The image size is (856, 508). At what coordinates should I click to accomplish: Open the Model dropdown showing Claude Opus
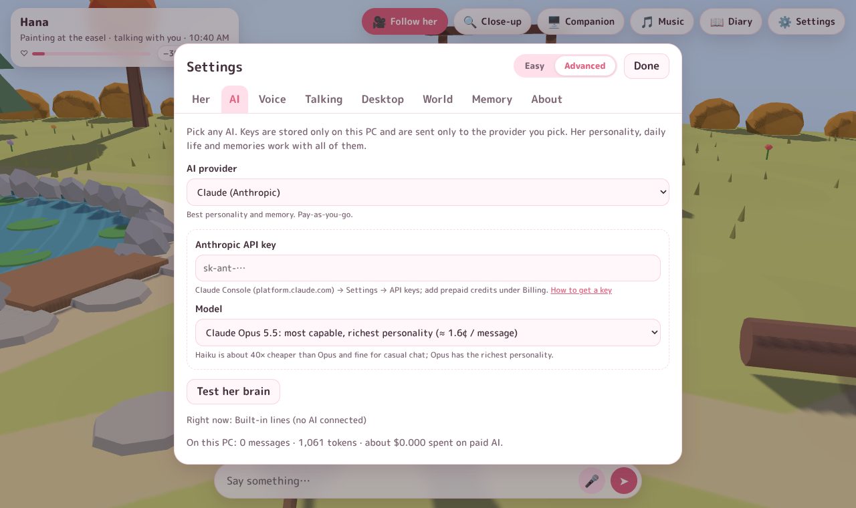428,332
